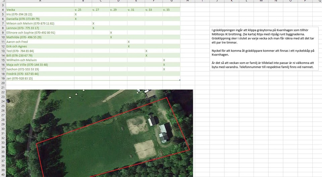
Task: Click the X mark in Daniella's row
Action: point(76,19)
